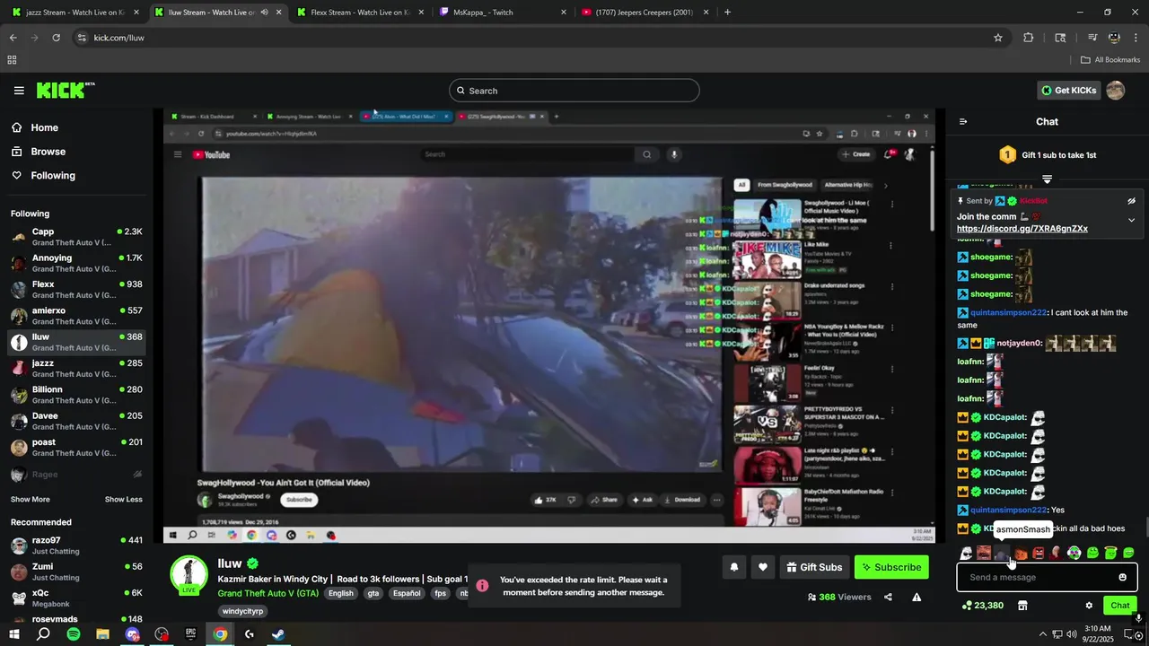
Task: Open Capp's channel in Following list
Action: (76, 237)
